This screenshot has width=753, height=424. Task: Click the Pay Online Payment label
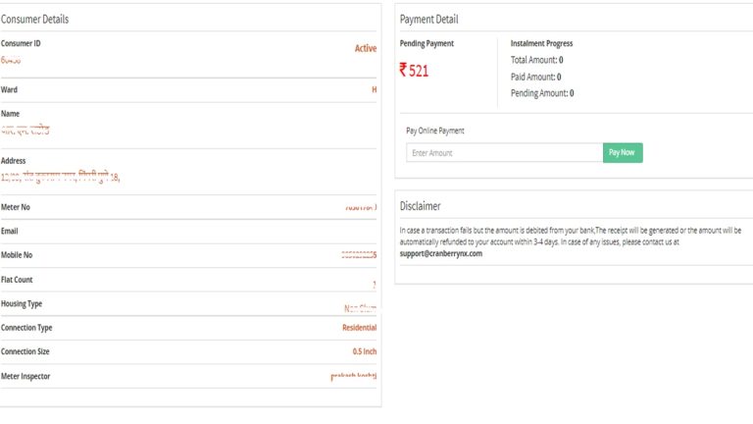(435, 131)
